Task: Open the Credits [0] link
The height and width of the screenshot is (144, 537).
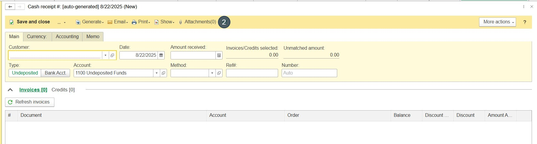Action: [63, 90]
